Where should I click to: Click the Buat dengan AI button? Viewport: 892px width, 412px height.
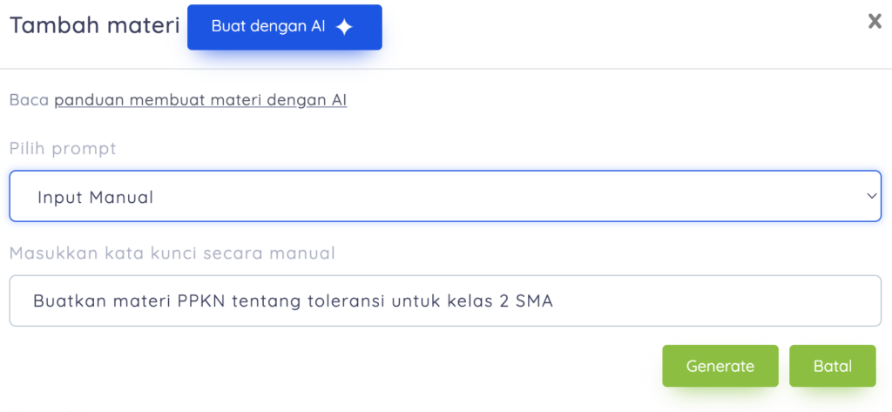click(285, 27)
